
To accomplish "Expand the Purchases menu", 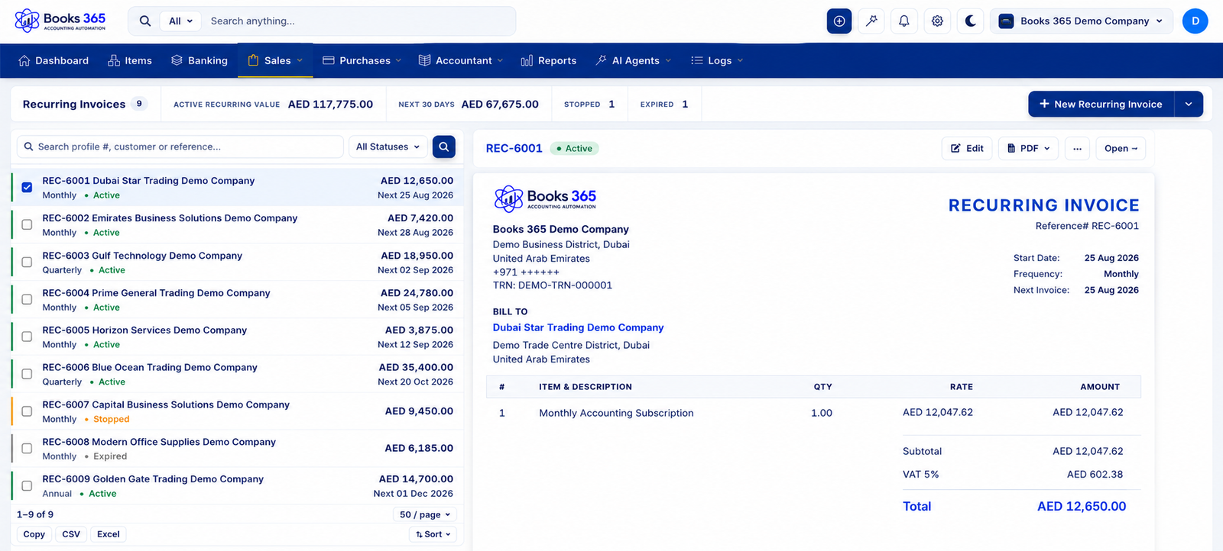I will 362,60.
